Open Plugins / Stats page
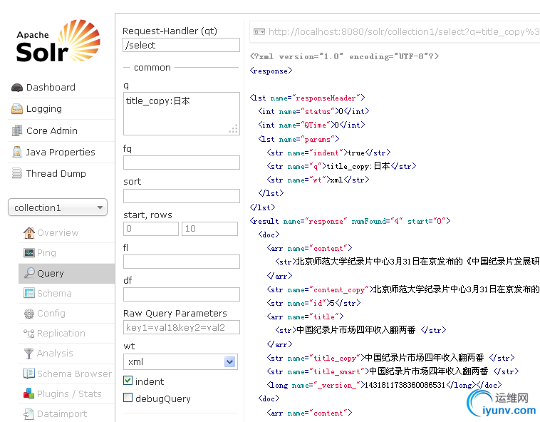Image resolution: width=540 pixels, height=422 pixels. pos(69,393)
